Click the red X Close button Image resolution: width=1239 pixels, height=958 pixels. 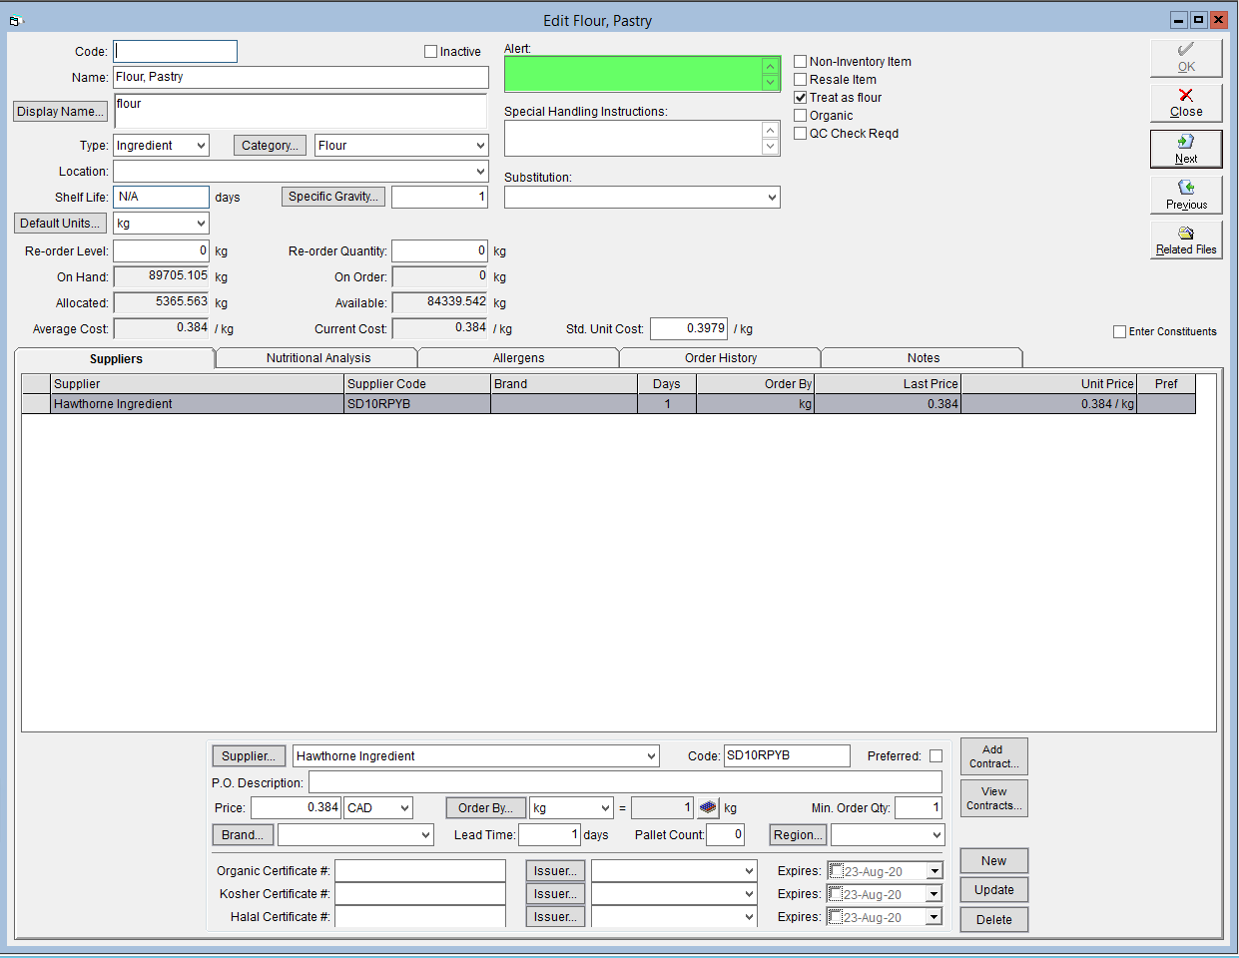pos(1186,103)
